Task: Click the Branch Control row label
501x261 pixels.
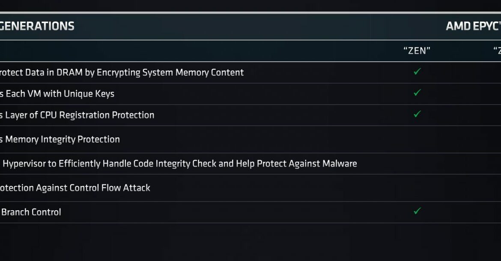Action: [31, 212]
